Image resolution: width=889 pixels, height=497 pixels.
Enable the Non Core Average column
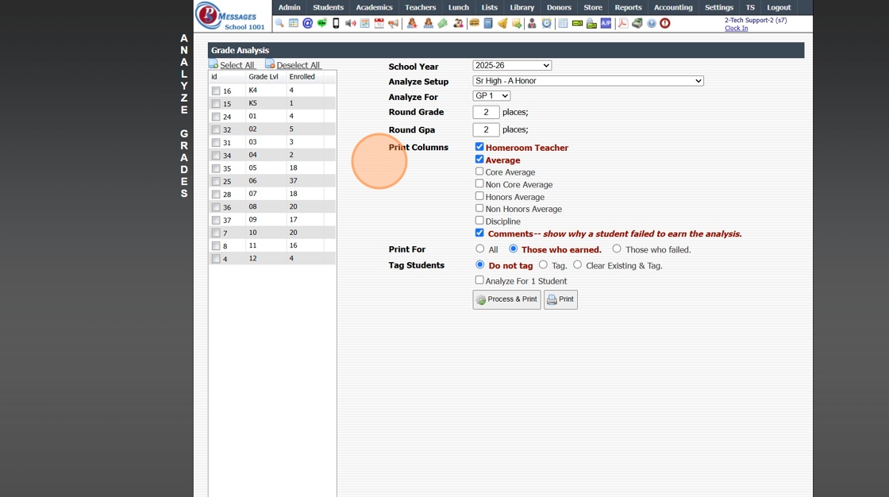pyautogui.click(x=479, y=184)
